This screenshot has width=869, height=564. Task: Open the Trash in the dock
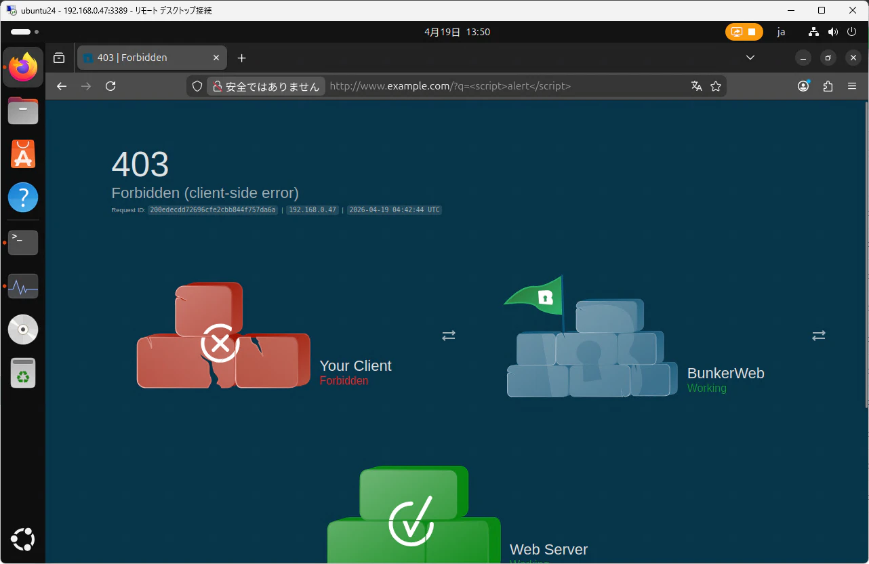(x=23, y=373)
